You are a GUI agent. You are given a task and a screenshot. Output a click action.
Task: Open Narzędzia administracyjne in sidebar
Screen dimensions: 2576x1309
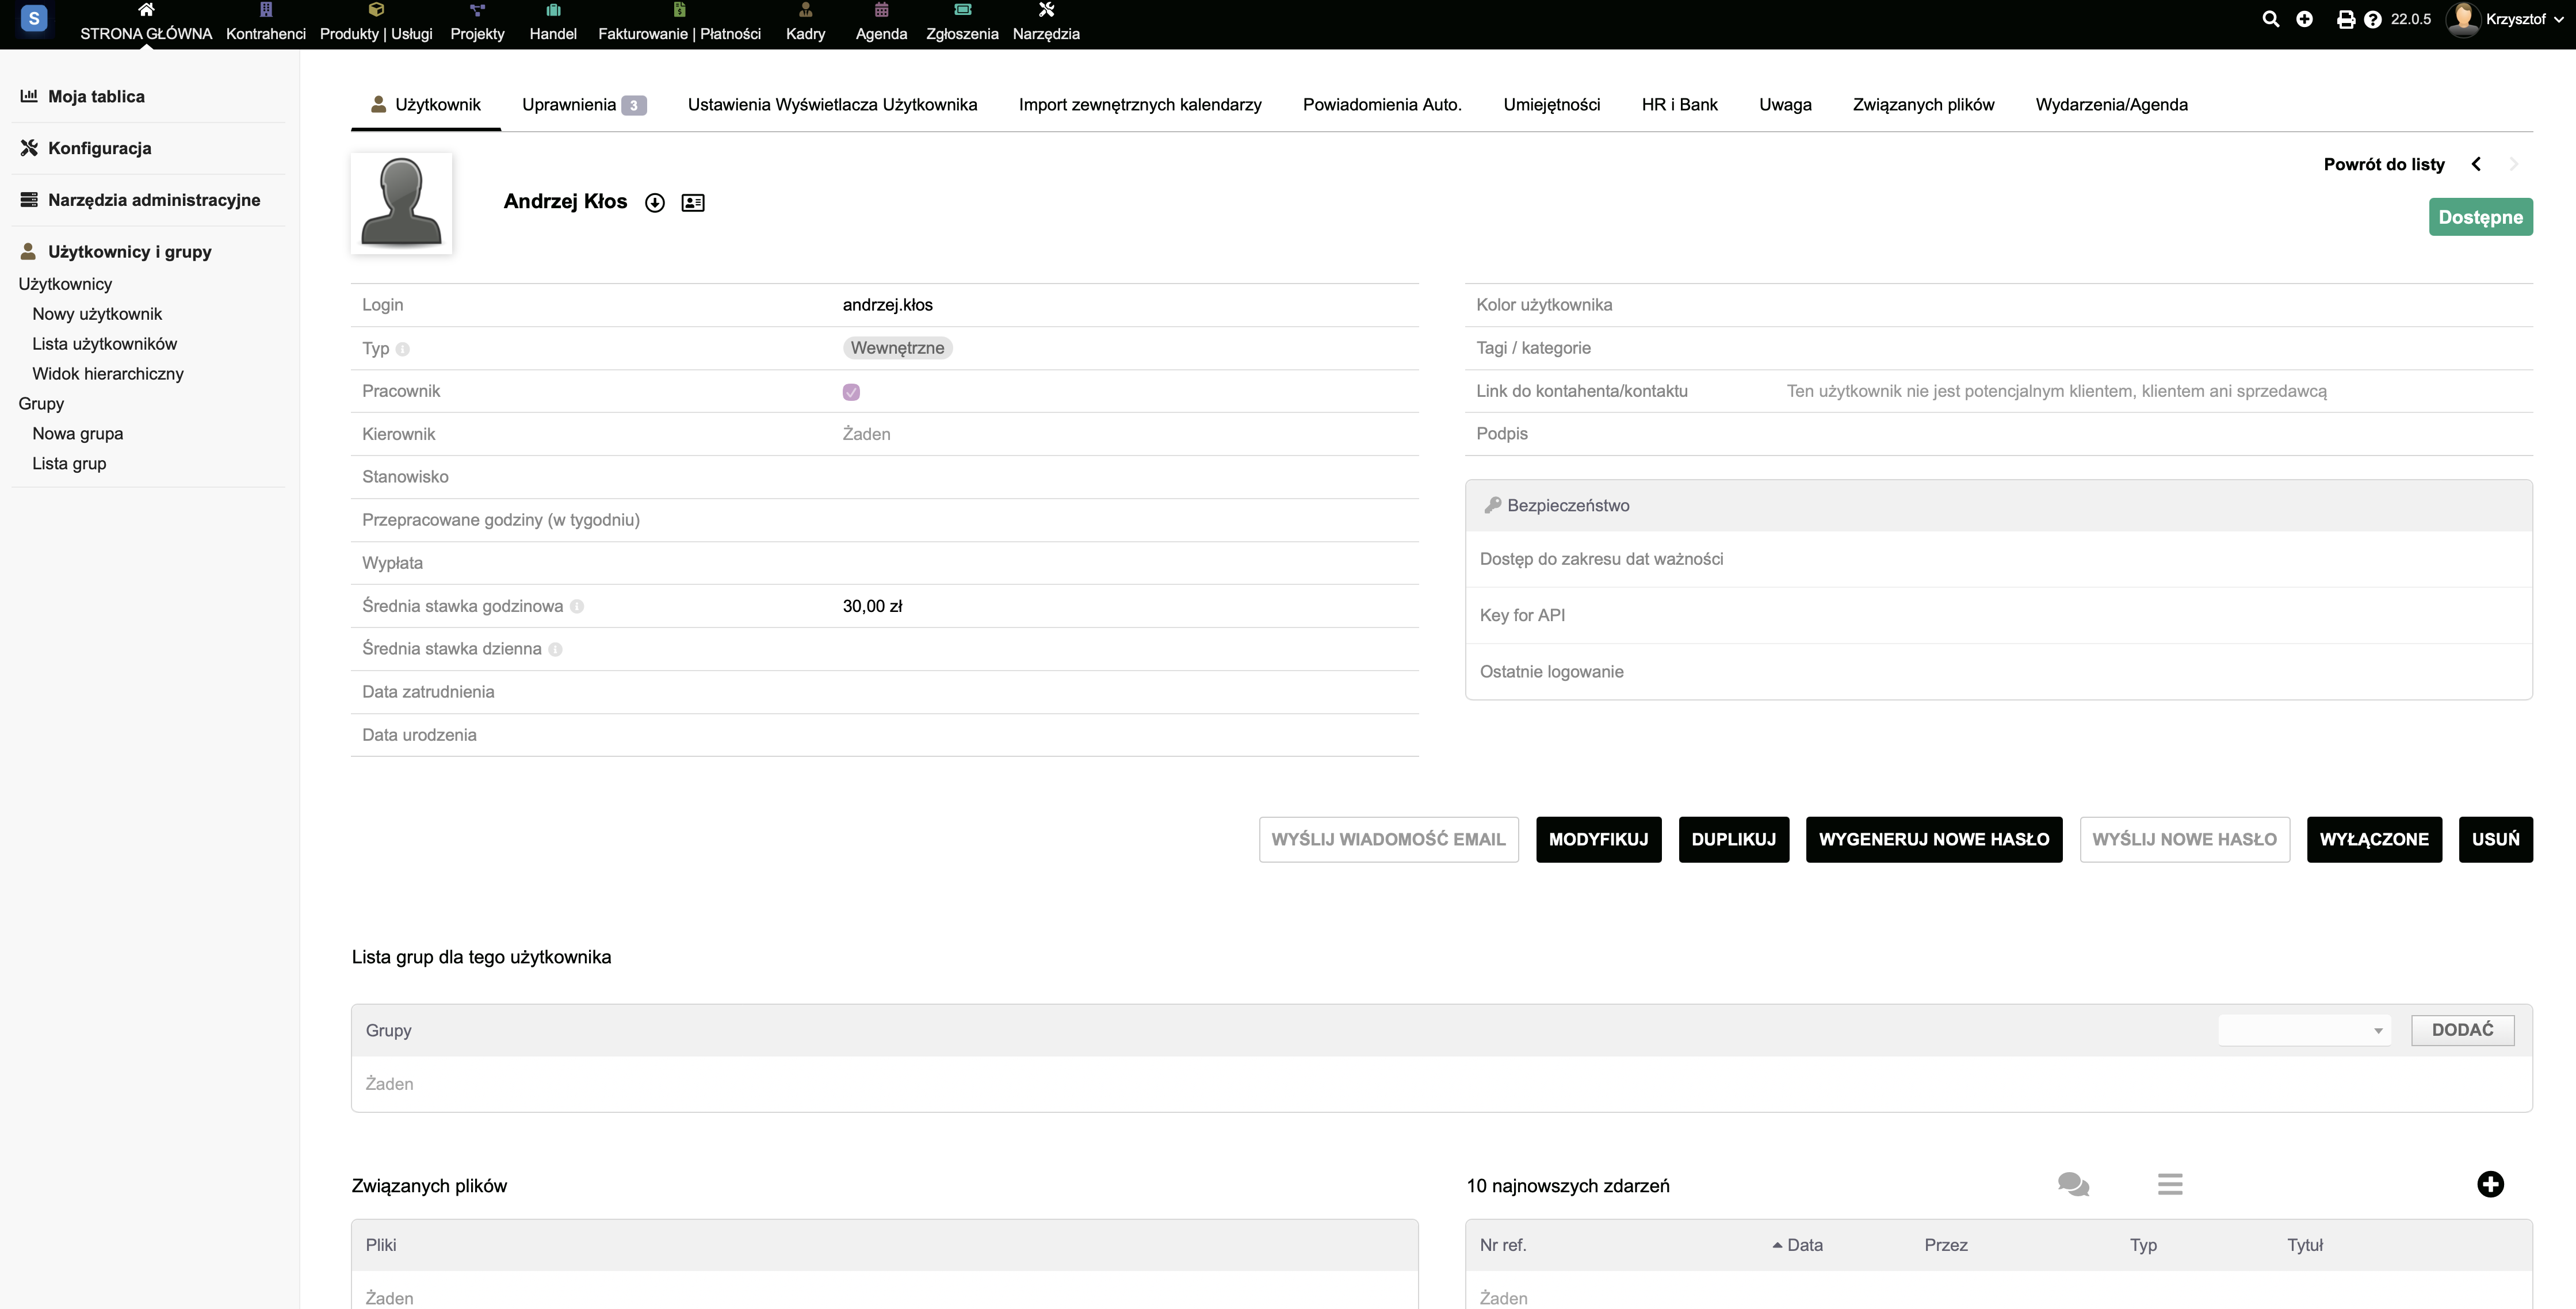(153, 200)
